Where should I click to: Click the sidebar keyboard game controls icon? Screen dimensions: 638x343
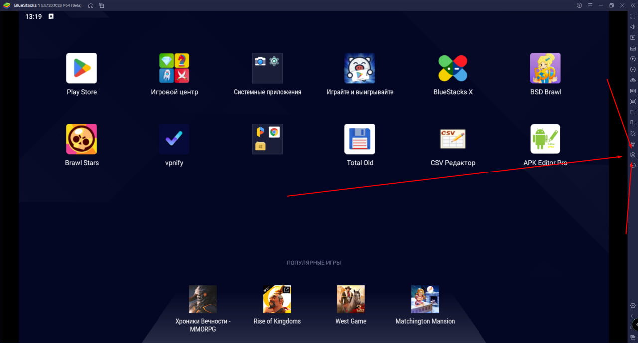click(x=633, y=48)
